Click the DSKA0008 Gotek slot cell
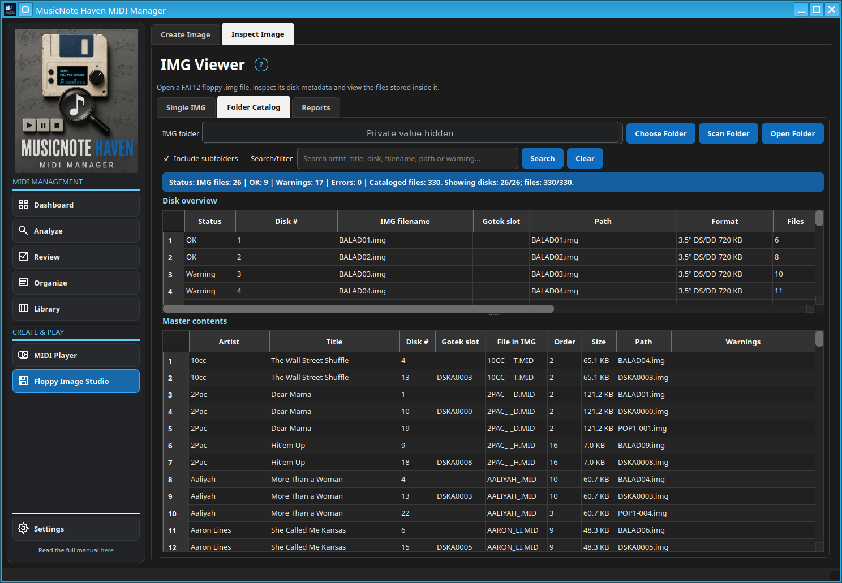Viewport: 842px width, 583px height. 460,462
